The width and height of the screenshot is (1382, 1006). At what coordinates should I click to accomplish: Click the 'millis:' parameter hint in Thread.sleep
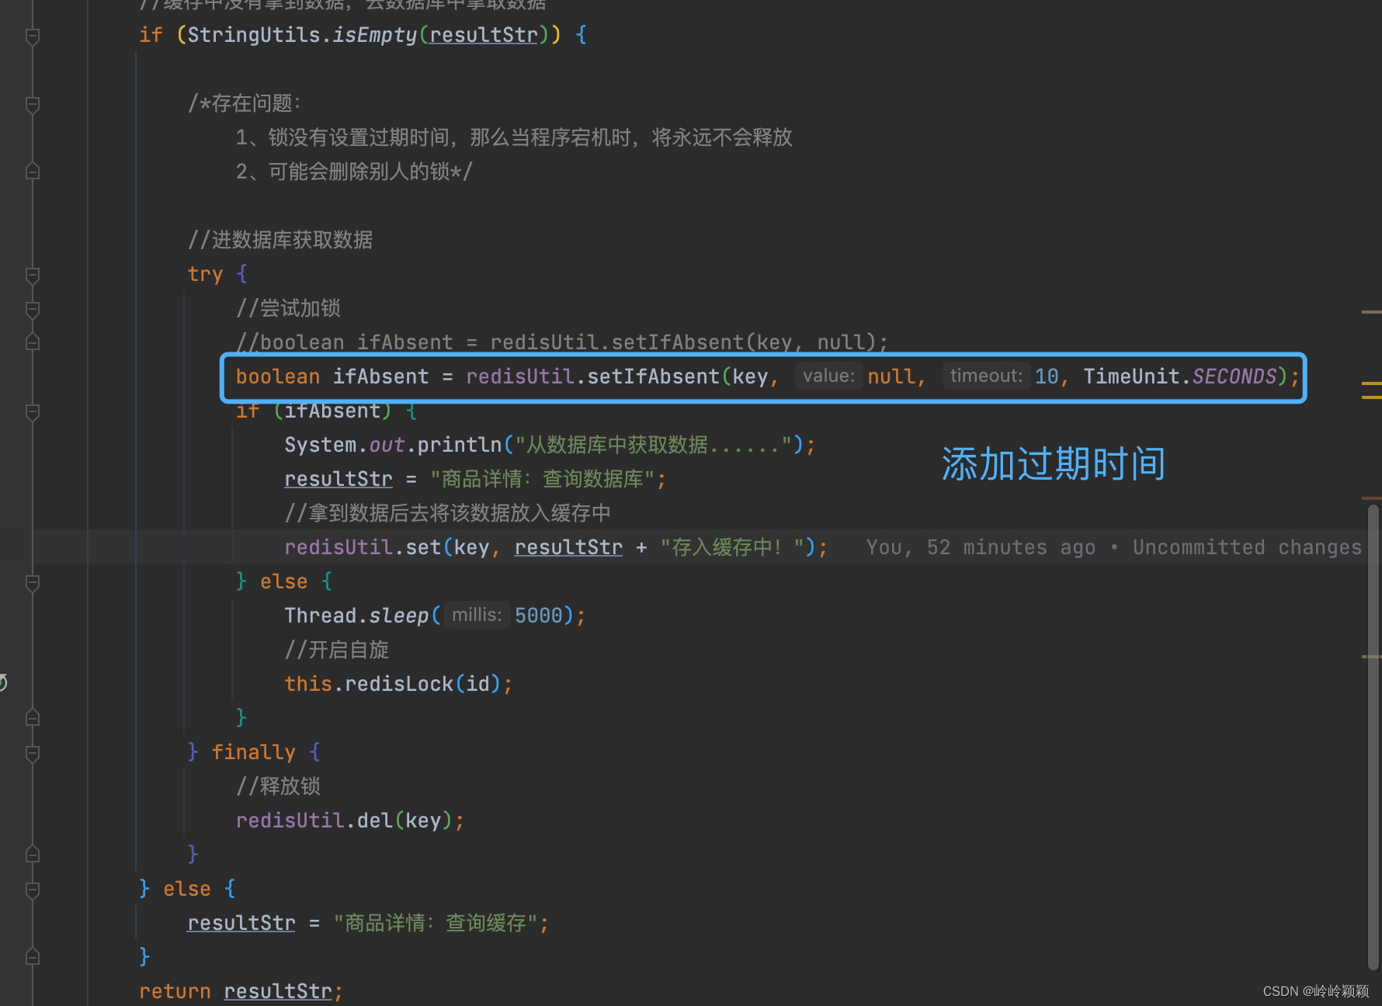pos(477,616)
